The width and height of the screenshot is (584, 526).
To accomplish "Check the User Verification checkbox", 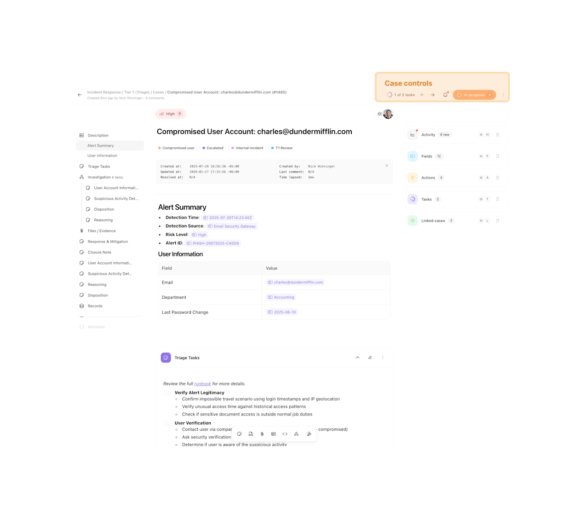I will [x=167, y=423].
